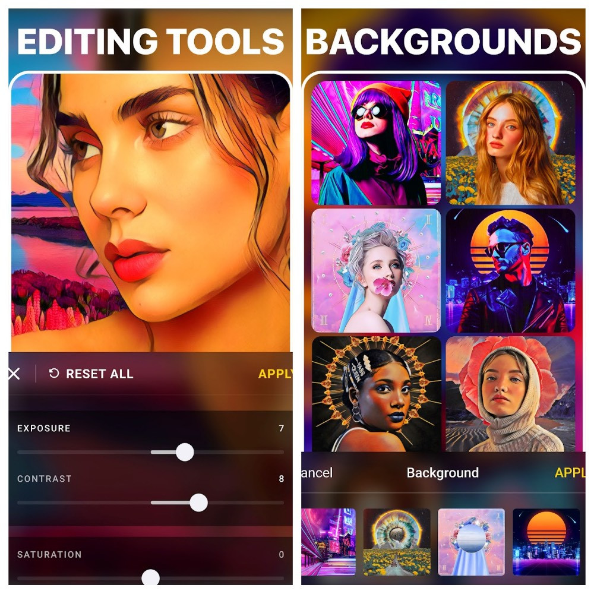594x594 pixels.
Task: Open the woman in knit hood rose portrait
Action: coord(511,394)
